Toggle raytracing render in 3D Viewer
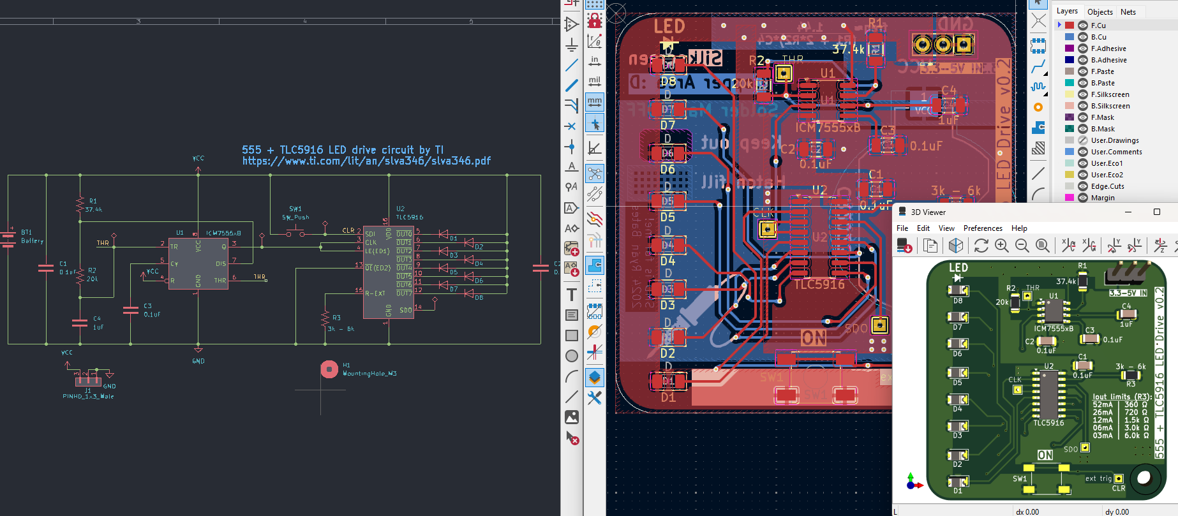Image resolution: width=1178 pixels, height=516 pixels. [x=956, y=246]
